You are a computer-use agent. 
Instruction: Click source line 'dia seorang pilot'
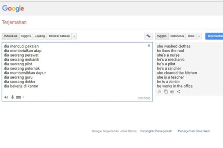(x=18, y=64)
